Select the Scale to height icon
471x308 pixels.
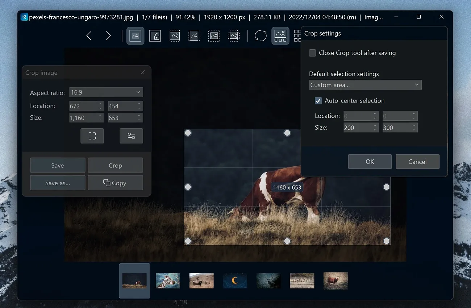(x=195, y=36)
